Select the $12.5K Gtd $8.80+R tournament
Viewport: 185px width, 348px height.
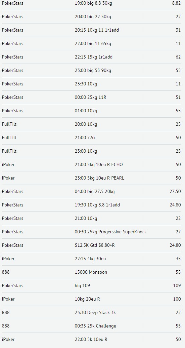pos(91,245)
